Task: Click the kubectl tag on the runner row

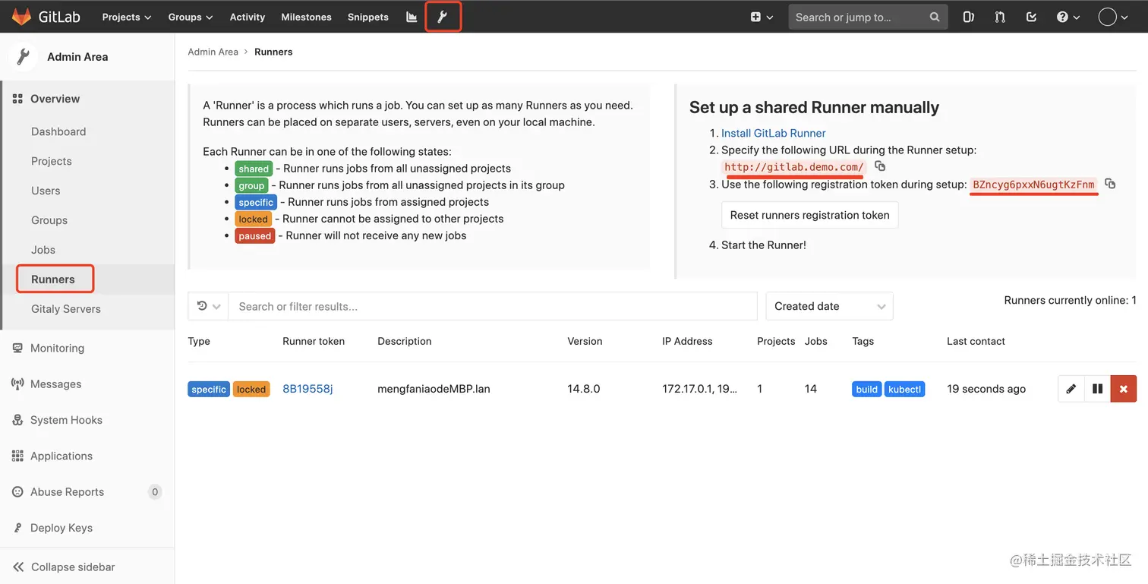Action: 904,390
